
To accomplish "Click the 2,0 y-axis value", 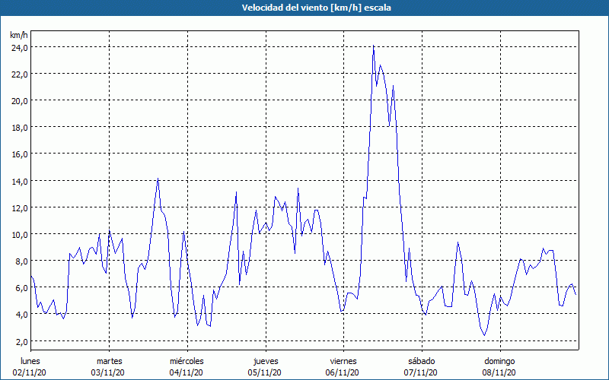I will tap(22, 341).
